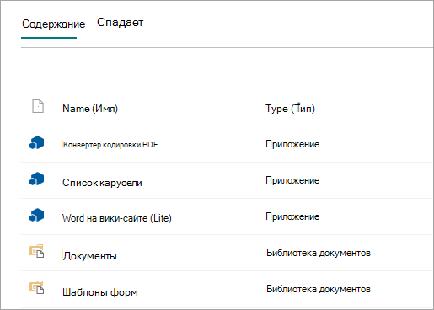Click the file type icon column header
Viewport: 434px width, 310px height.
tap(38, 106)
